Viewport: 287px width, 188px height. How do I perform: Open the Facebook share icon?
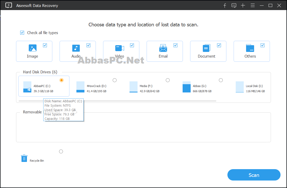[x=225, y=5]
